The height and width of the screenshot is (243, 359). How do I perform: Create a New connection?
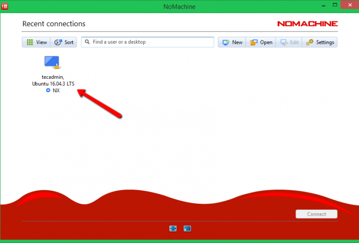pyautogui.click(x=232, y=42)
